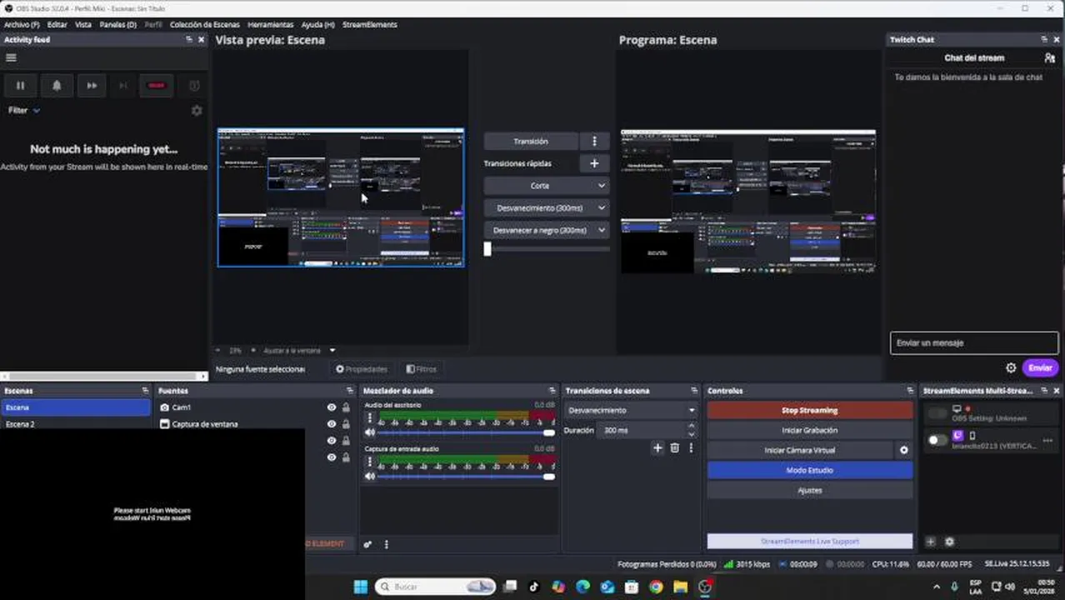Focus the Enviar un mensaje chat field
The width and height of the screenshot is (1065, 600).
pos(973,342)
